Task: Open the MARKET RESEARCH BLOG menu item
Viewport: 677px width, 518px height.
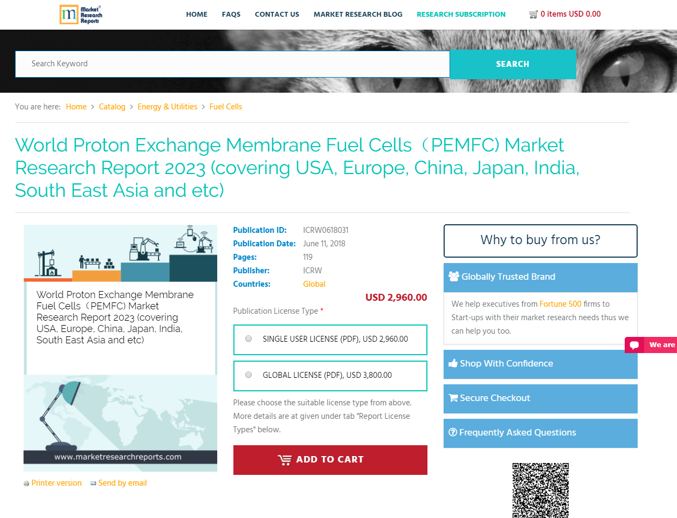Action: (x=358, y=15)
